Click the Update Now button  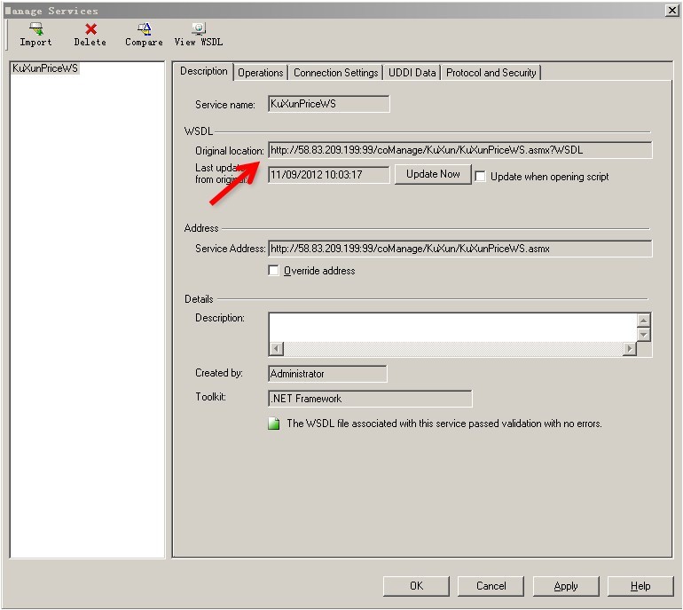pos(433,174)
